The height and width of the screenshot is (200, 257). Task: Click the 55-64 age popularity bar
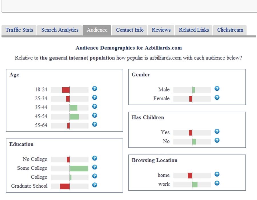coord(70,126)
